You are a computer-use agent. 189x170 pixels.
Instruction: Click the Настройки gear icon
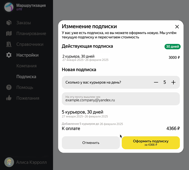(x=9, y=55)
